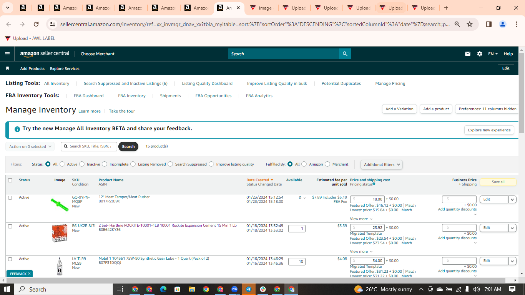
Task: Expand Edit dropdown arrow for Mobil 1
Action: coord(512,261)
